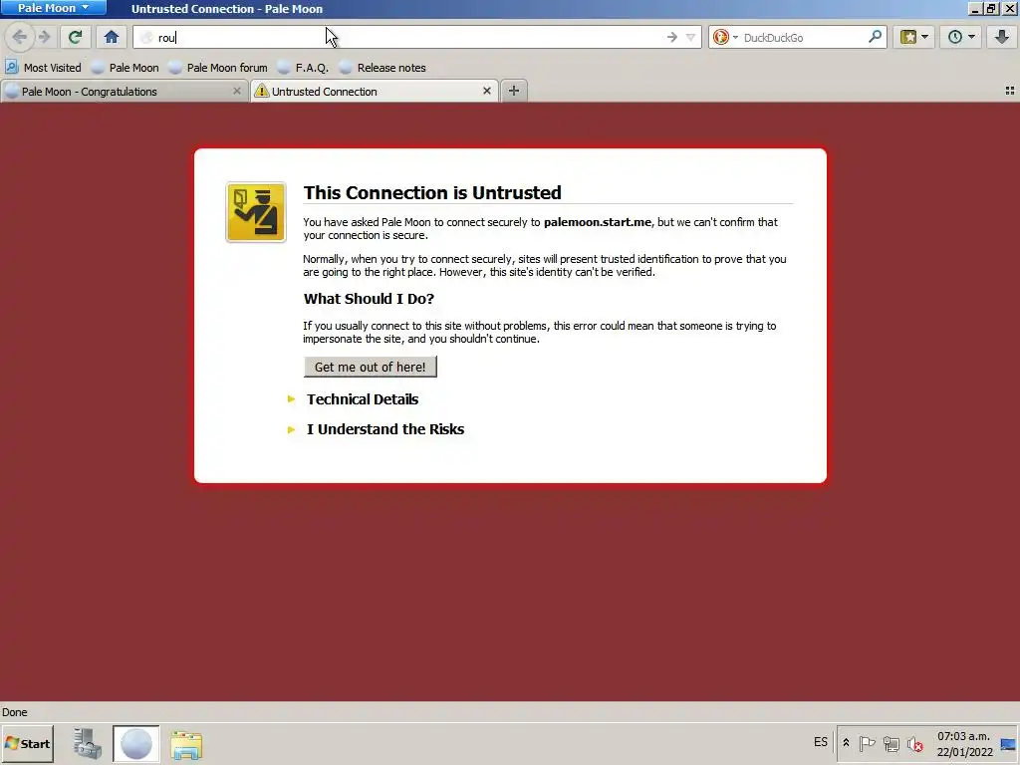Click the ES language indicator
This screenshot has width=1020, height=765.
click(x=821, y=741)
